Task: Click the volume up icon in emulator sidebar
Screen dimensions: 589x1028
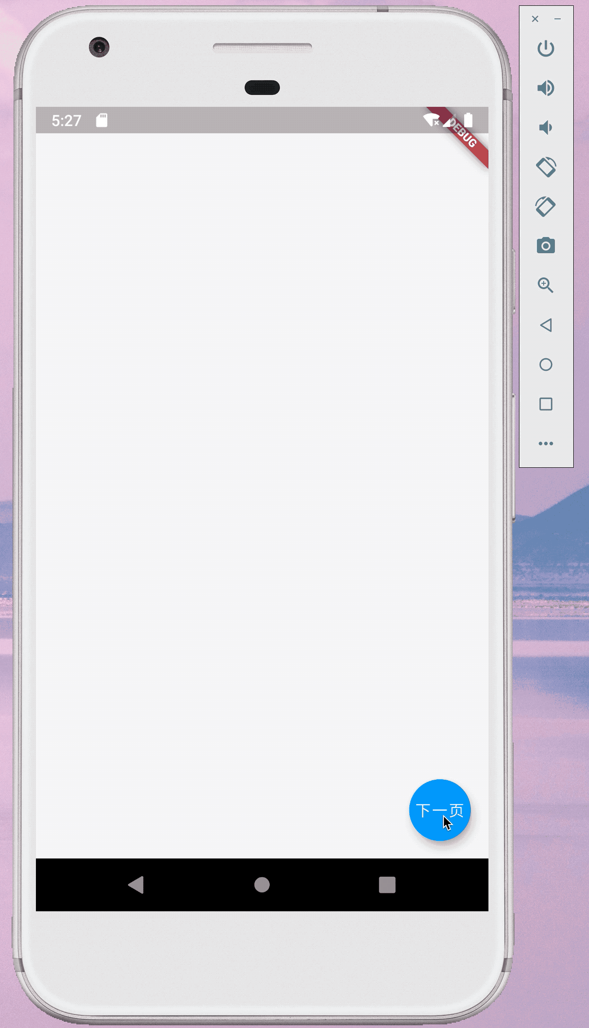Action: pyautogui.click(x=545, y=88)
